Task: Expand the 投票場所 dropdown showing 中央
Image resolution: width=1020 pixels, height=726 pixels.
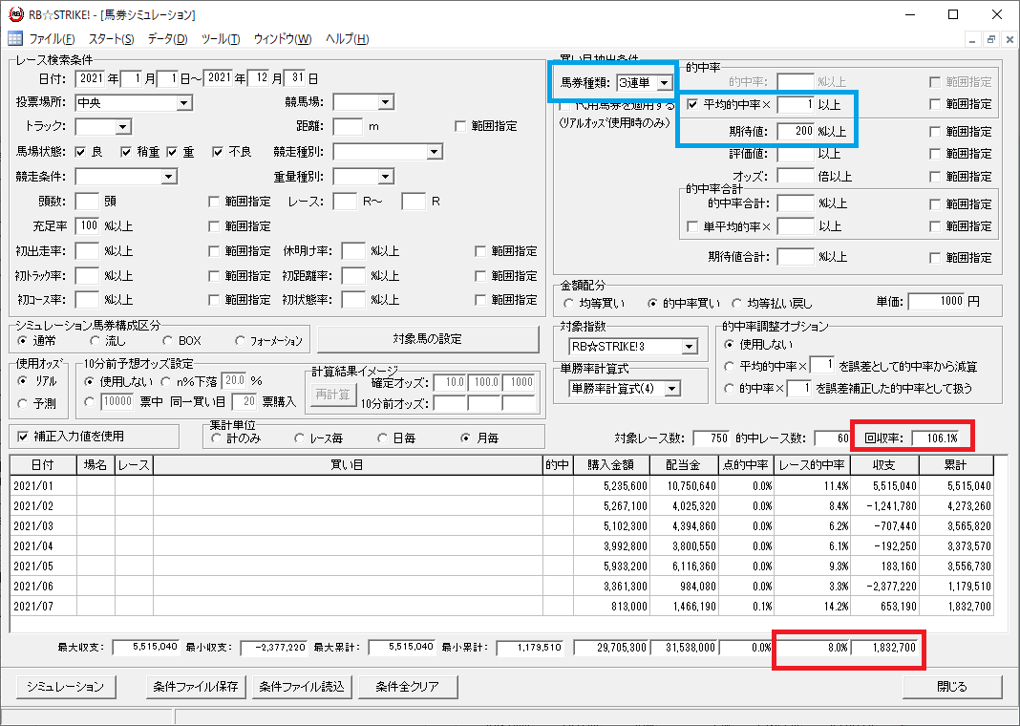Action: coord(184,103)
